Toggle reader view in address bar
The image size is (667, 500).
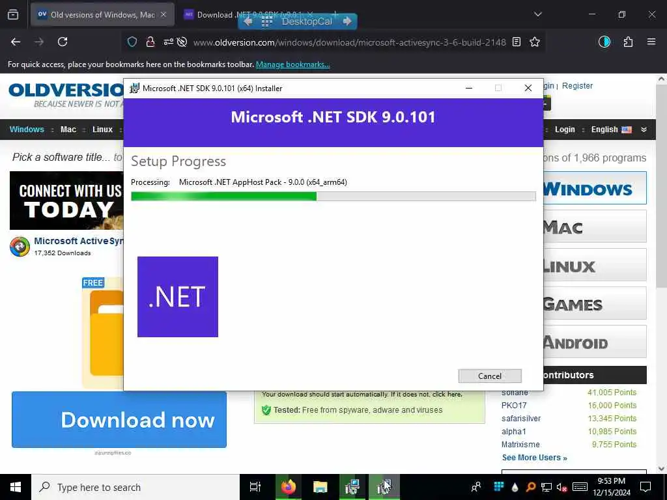517,42
